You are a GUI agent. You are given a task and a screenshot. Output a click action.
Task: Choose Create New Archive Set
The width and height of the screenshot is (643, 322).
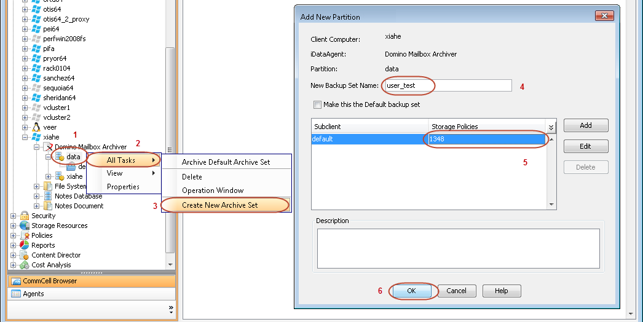(220, 205)
